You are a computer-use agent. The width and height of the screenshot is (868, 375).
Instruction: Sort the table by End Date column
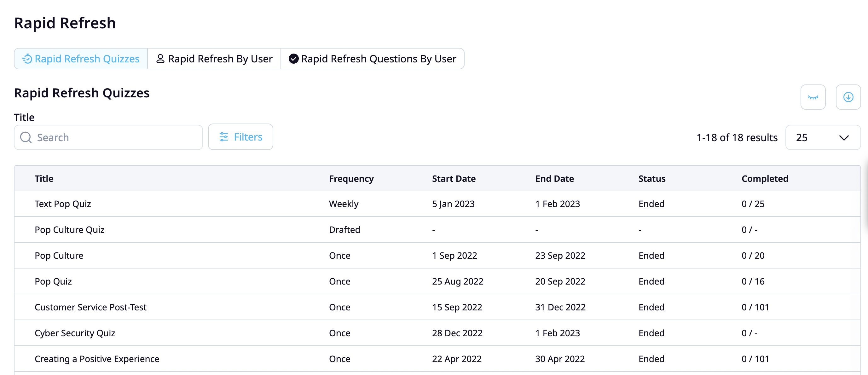coord(554,179)
